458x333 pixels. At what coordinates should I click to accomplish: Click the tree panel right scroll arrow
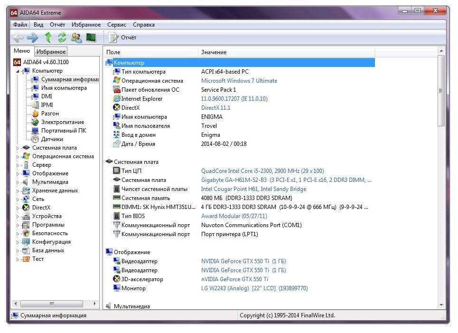(94, 304)
